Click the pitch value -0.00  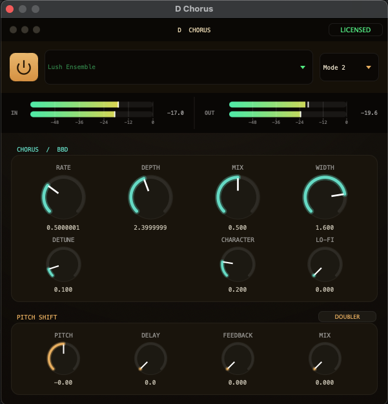[x=63, y=382]
